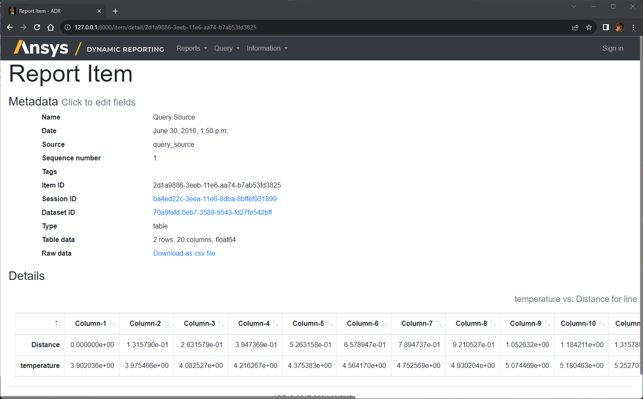Click the address bar URL
Viewport: 643px width, 399px height.
coord(166,27)
